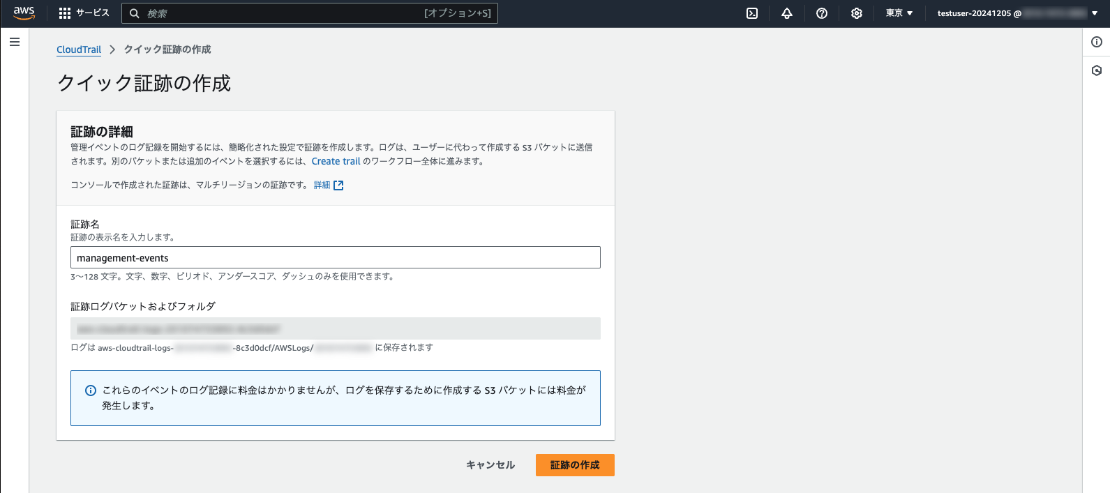Click the 証跡の詳細 heading

click(x=102, y=132)
